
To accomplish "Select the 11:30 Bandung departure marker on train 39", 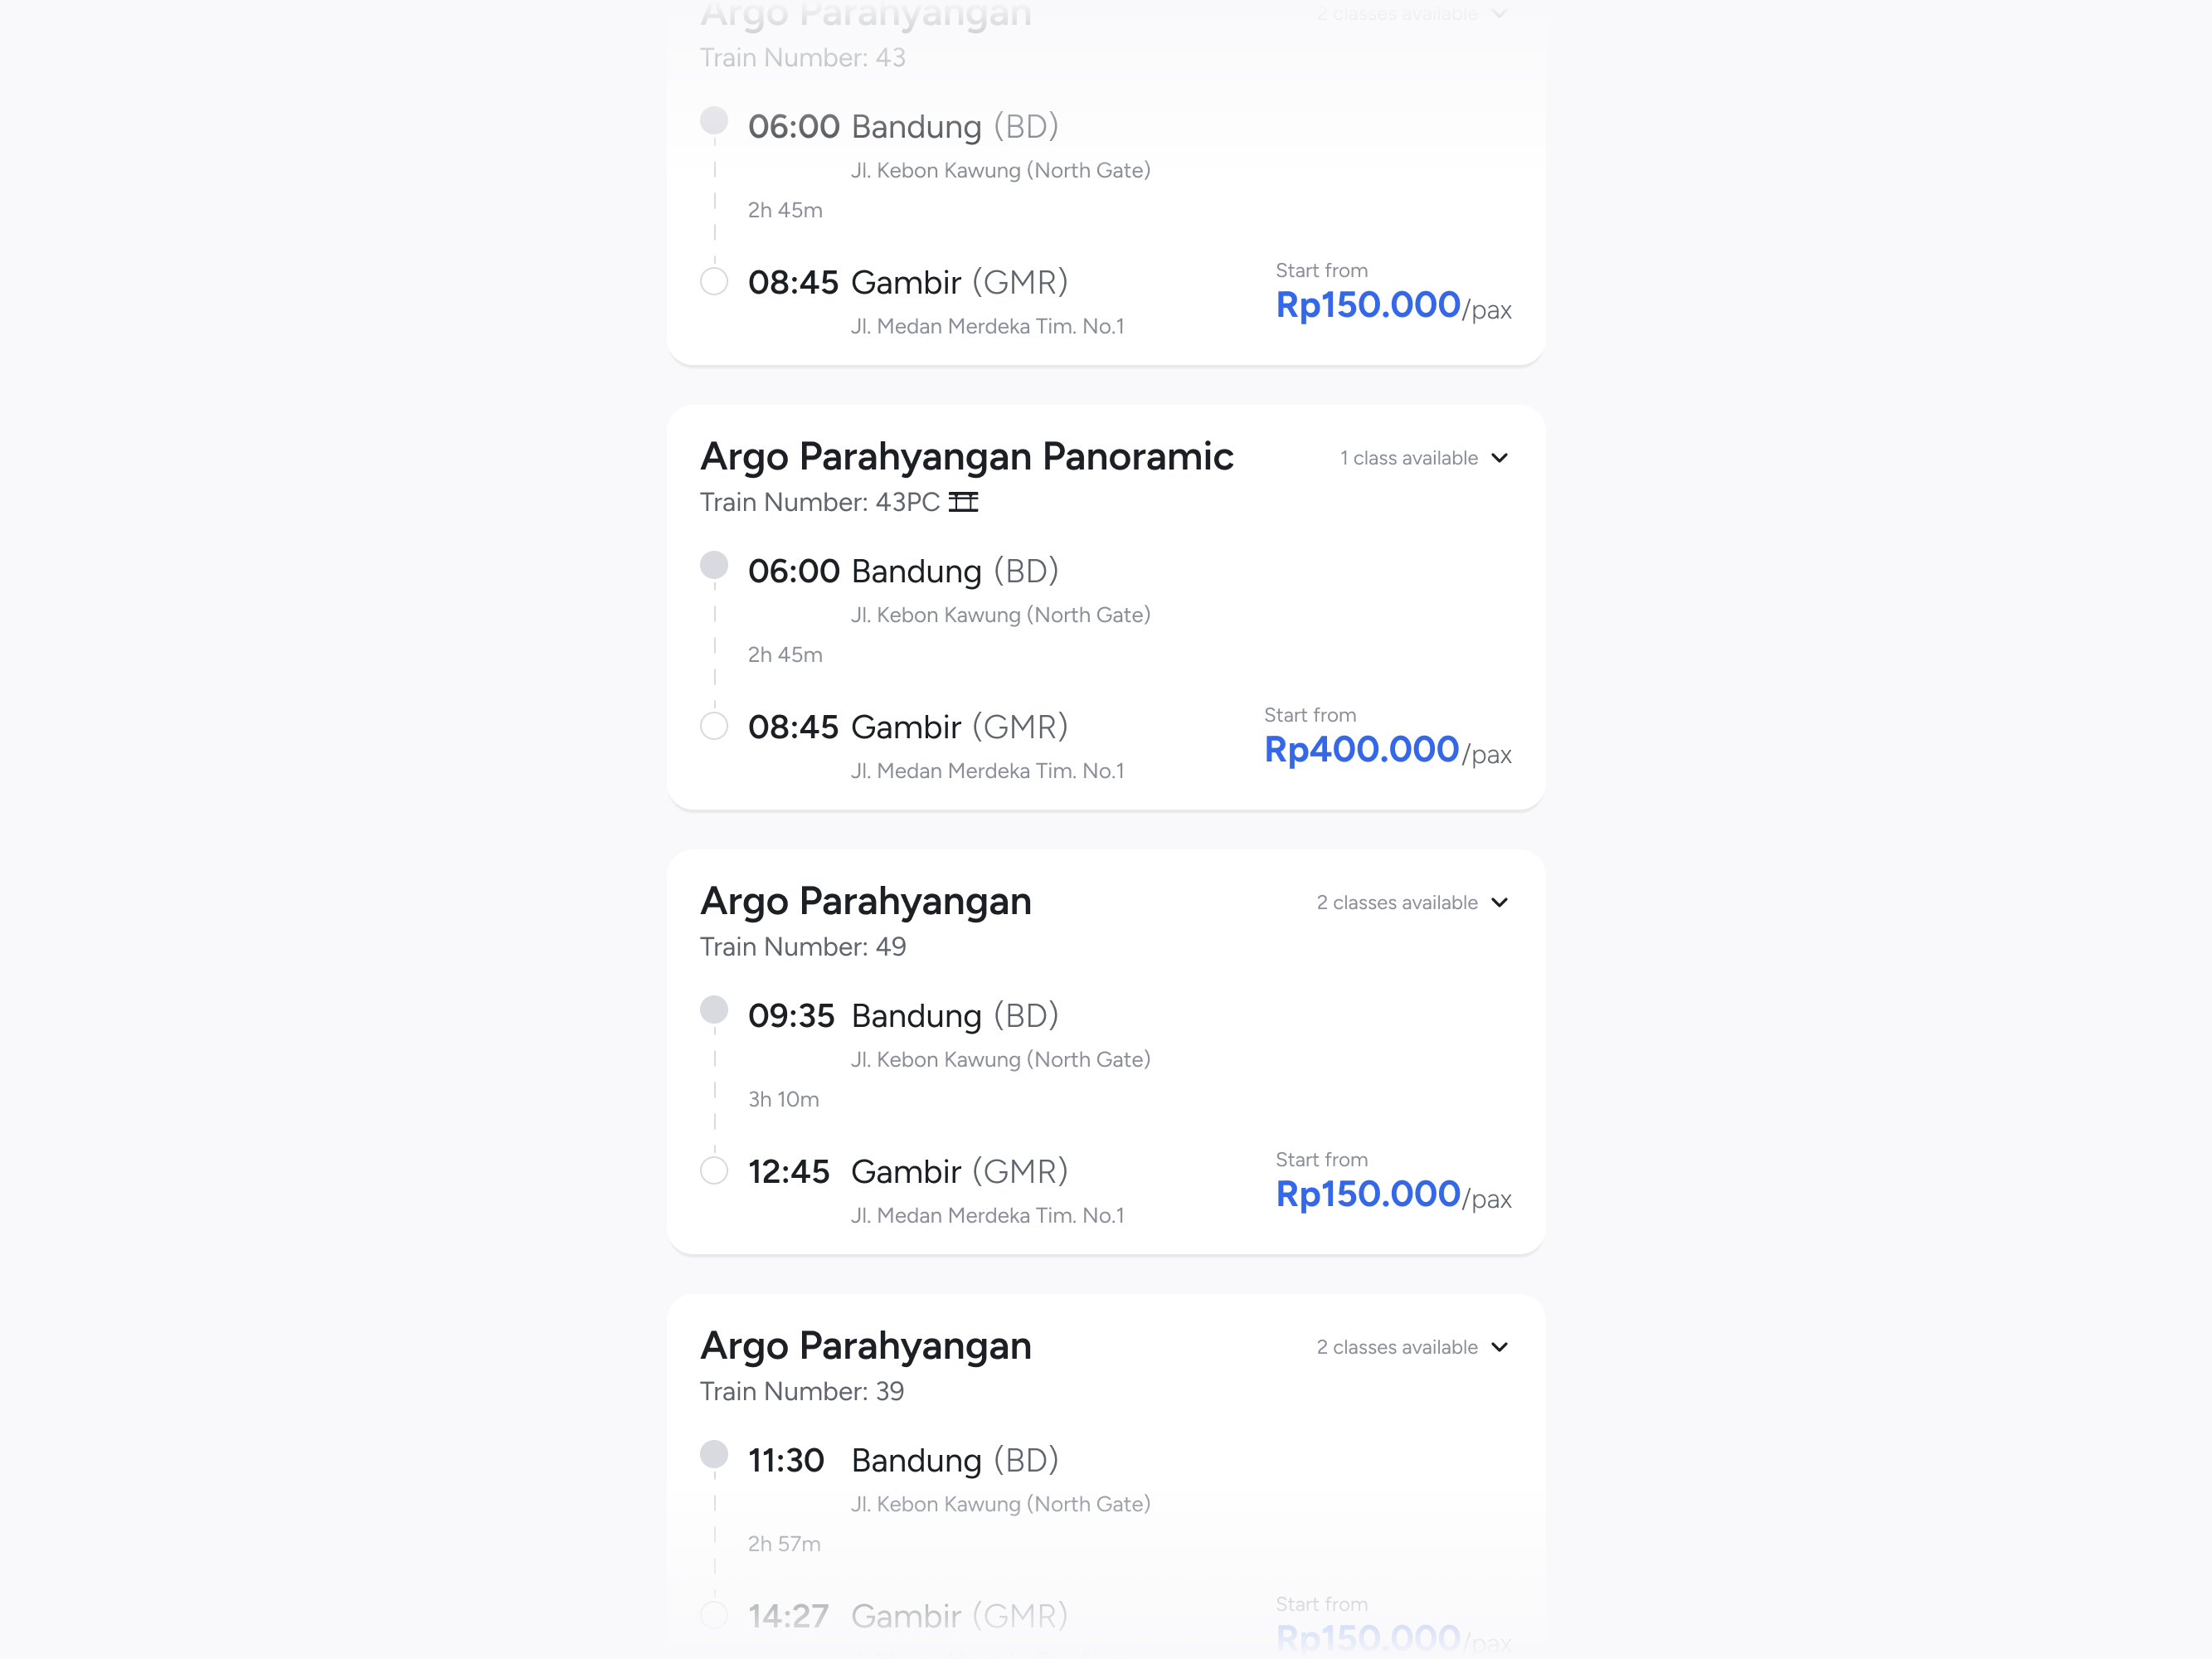I will click(x=714, y=1455).
